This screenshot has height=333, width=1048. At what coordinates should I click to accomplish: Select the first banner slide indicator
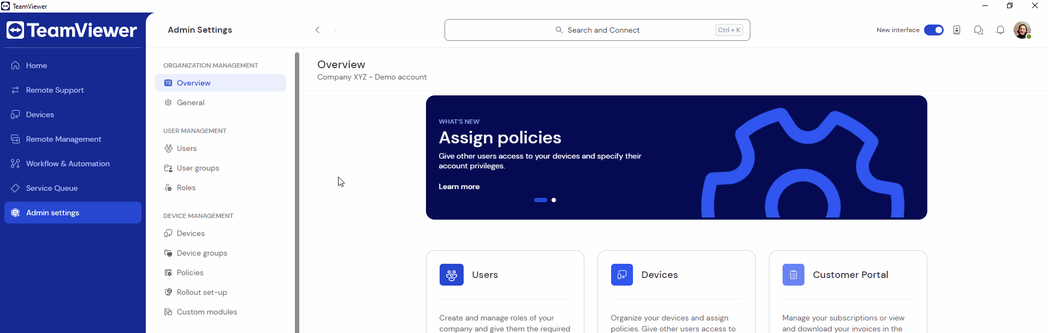(x=541, y=200)
